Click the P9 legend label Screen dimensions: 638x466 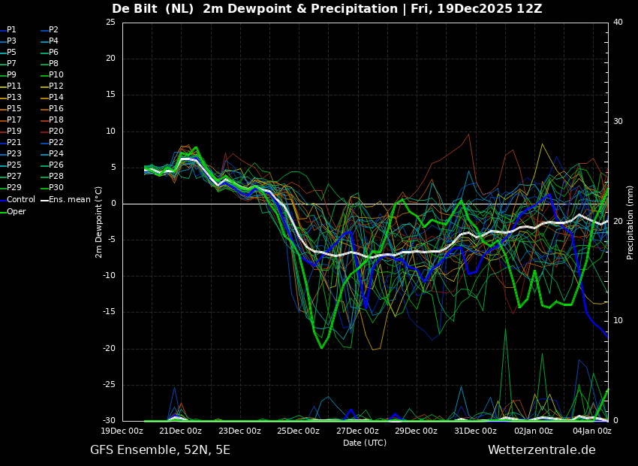11,74
